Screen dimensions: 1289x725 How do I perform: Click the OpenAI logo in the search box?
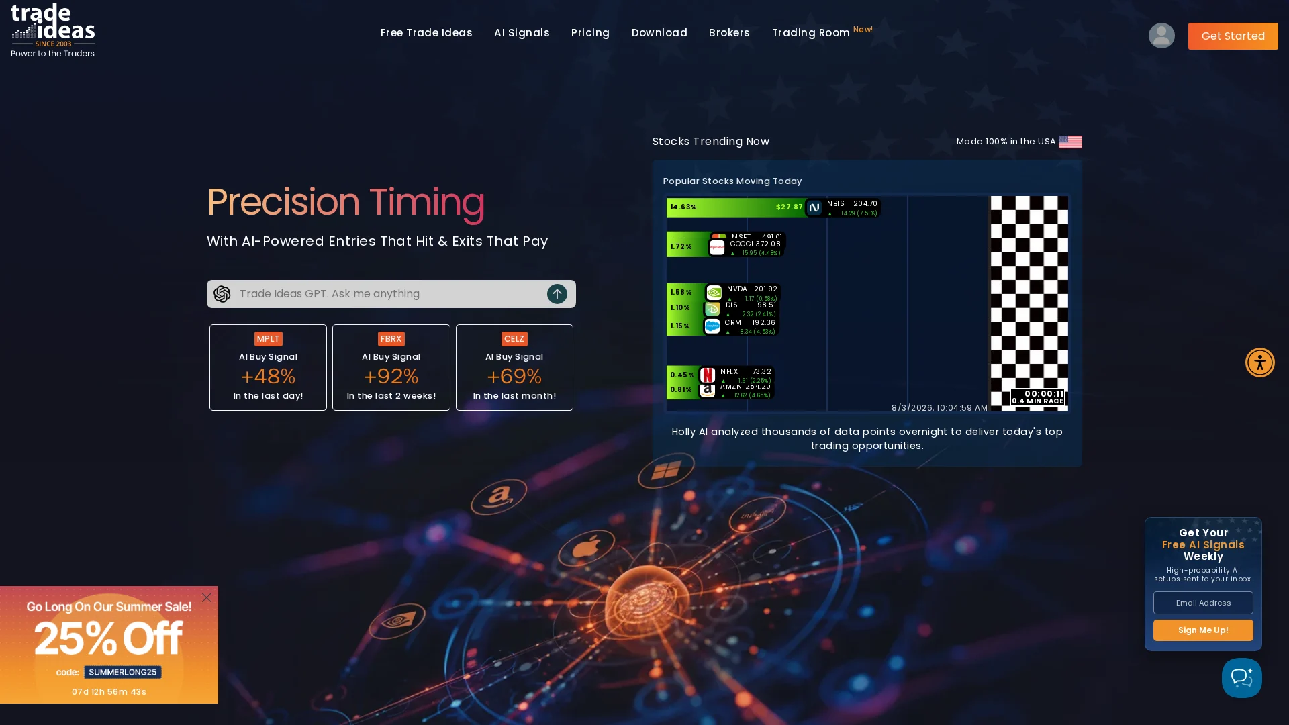point(222,294)
